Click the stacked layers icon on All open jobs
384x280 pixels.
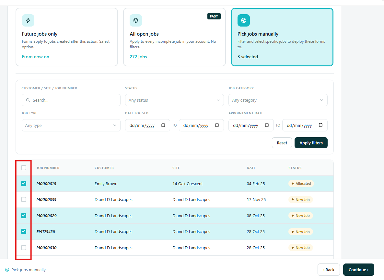click(136, 20)
